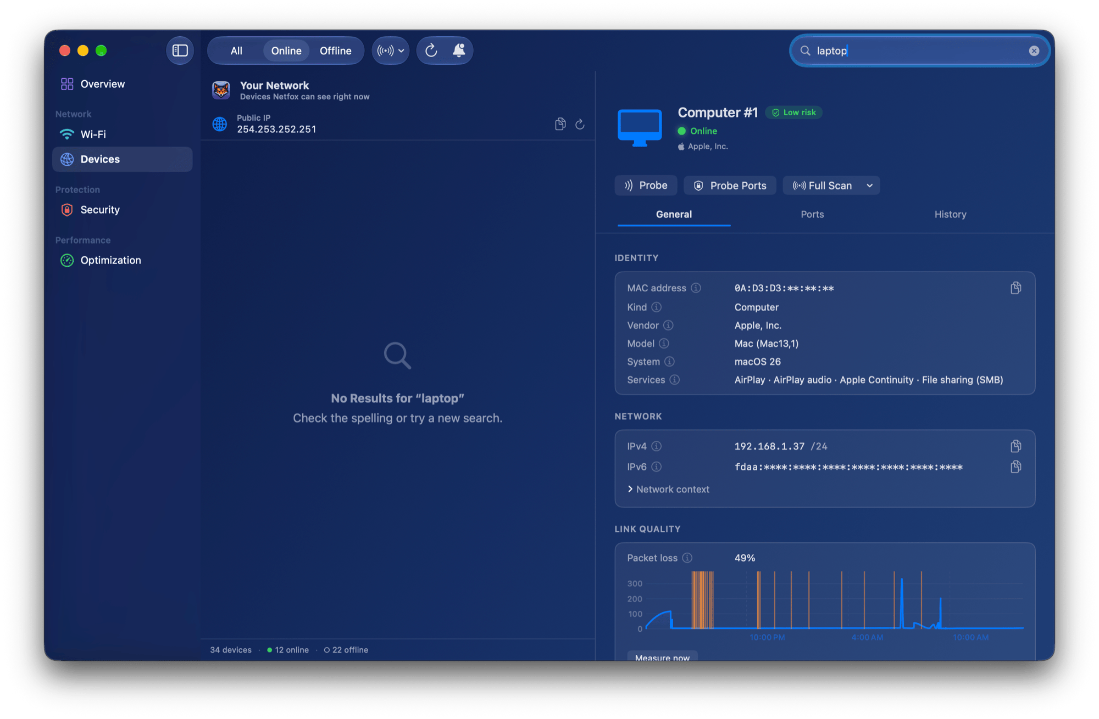
Task: Select Devices in the sidebar
Action: [123, 159]
